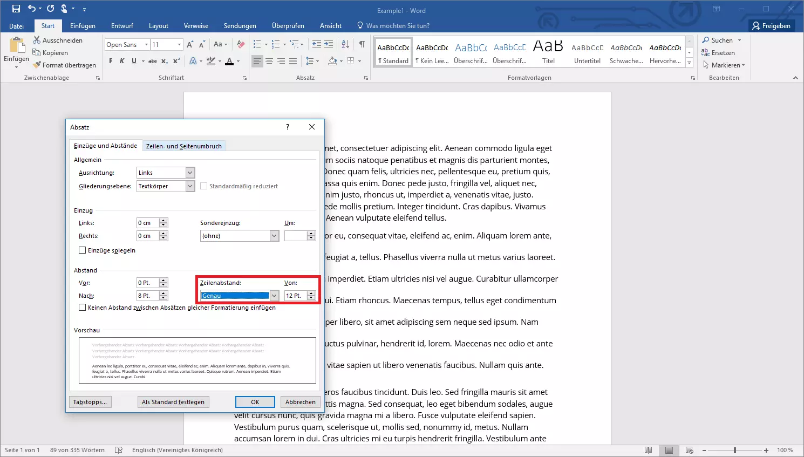Open the help question mark in Absatz dialog
804x457 pixels.
[x=288, y=127]
